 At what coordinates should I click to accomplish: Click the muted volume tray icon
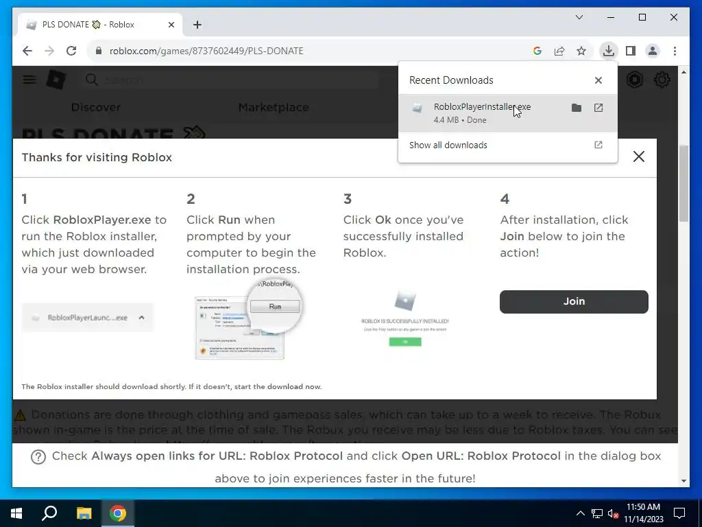[x=613, y=513]
